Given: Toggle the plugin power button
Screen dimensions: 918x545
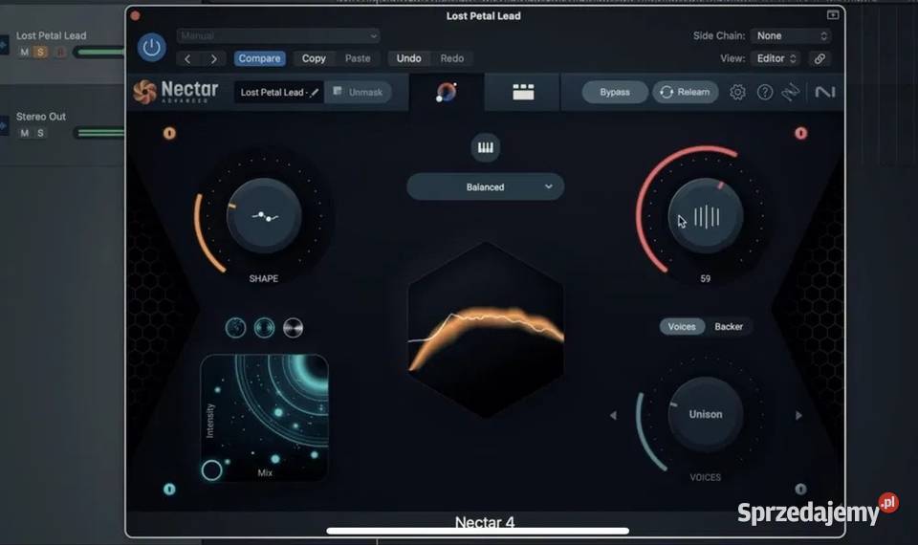Looking at the screenshot, I should (x=152, y=47).
